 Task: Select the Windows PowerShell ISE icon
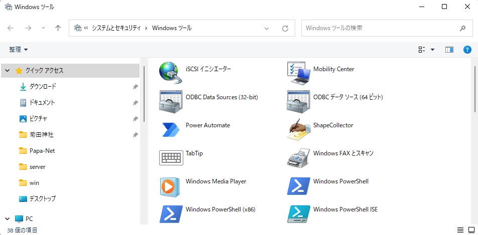pyautogui.click(x=298, y=214)
